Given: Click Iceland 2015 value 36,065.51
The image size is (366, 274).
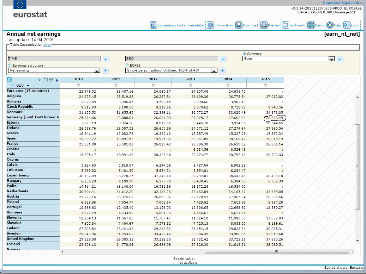Looking at the screenshot, I should point(274,245).
